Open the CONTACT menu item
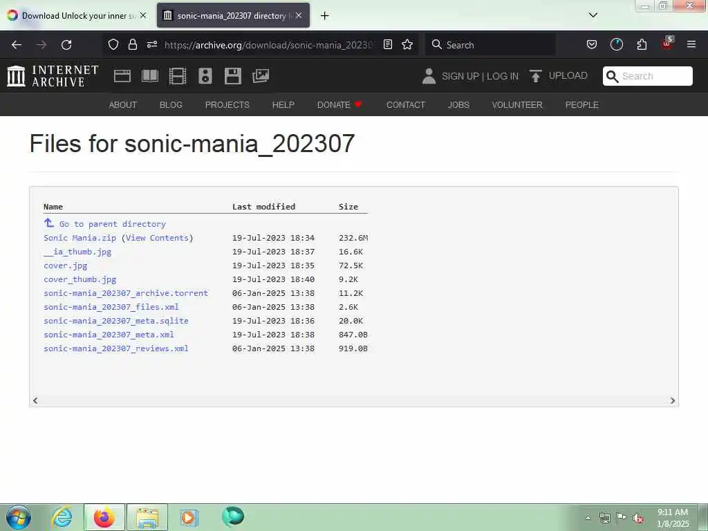708x531 pixels. coord(406,105)
